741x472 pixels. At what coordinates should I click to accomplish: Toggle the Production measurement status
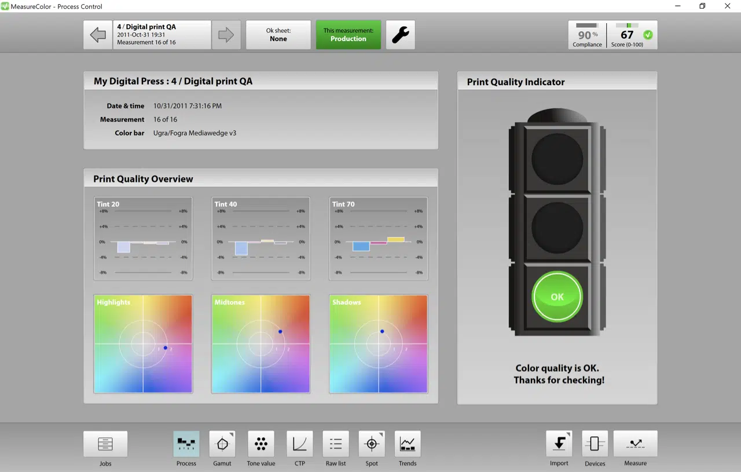tap(348, 34)
